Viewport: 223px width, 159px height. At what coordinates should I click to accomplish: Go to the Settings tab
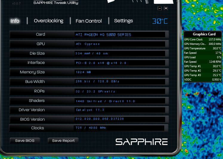pyautogui.click(x=123, y=21)
